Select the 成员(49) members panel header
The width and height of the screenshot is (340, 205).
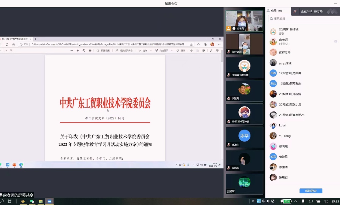coord(276,11)
